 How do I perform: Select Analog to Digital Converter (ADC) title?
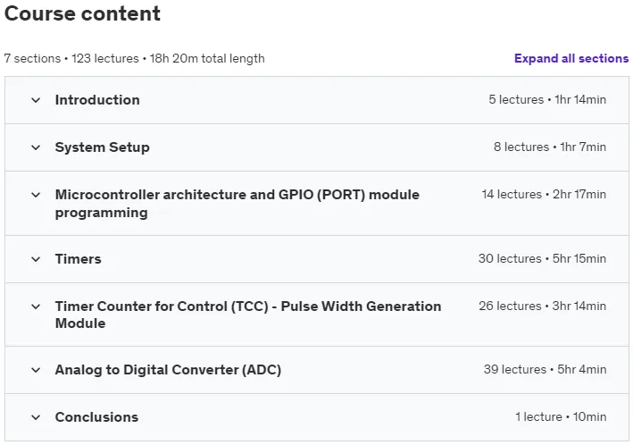[168, 370]
